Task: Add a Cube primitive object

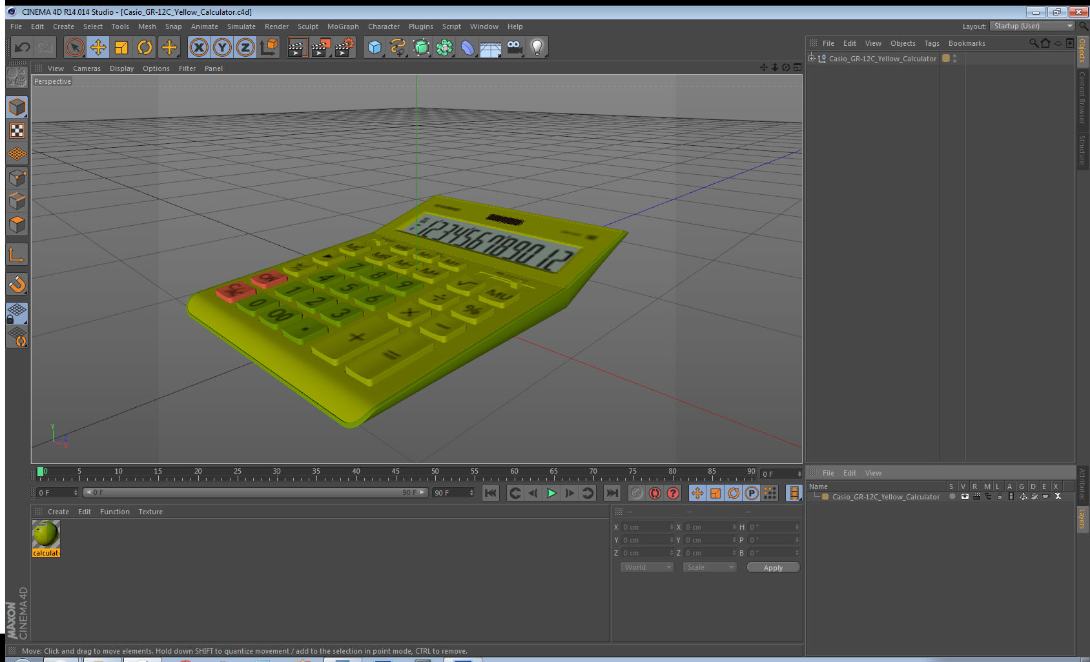Action: click(375, 47)
